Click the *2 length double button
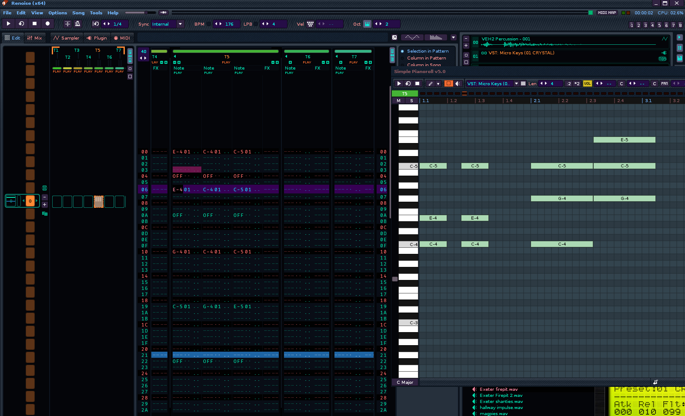The image size is (685, 416). [x=577, y=83]
